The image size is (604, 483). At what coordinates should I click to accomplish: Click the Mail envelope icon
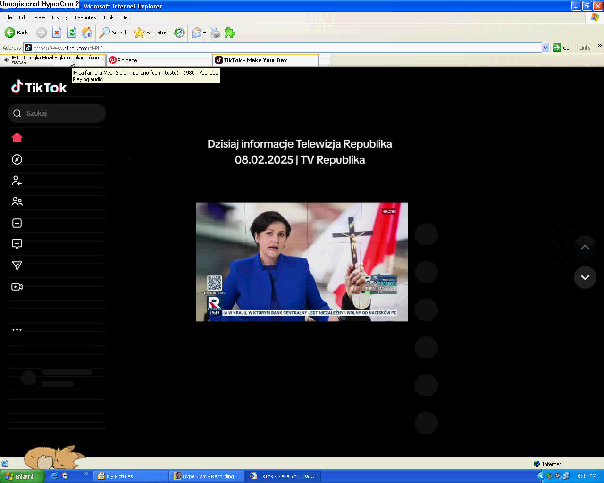coord(196,33)
